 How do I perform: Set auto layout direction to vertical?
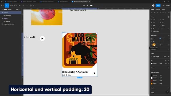151,39
